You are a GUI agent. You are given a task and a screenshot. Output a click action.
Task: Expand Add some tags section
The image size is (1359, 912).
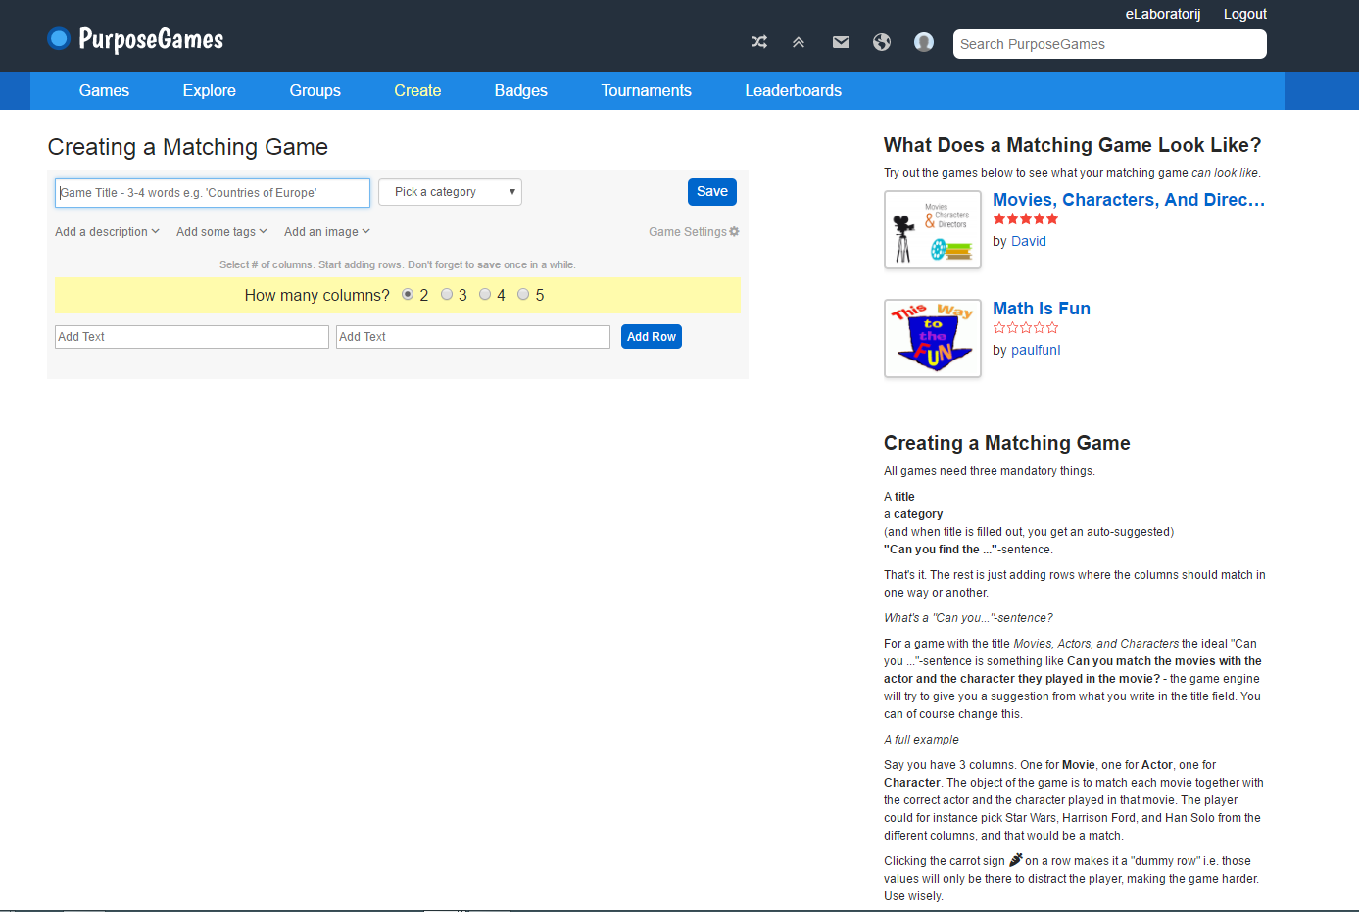tap(221, 232)
